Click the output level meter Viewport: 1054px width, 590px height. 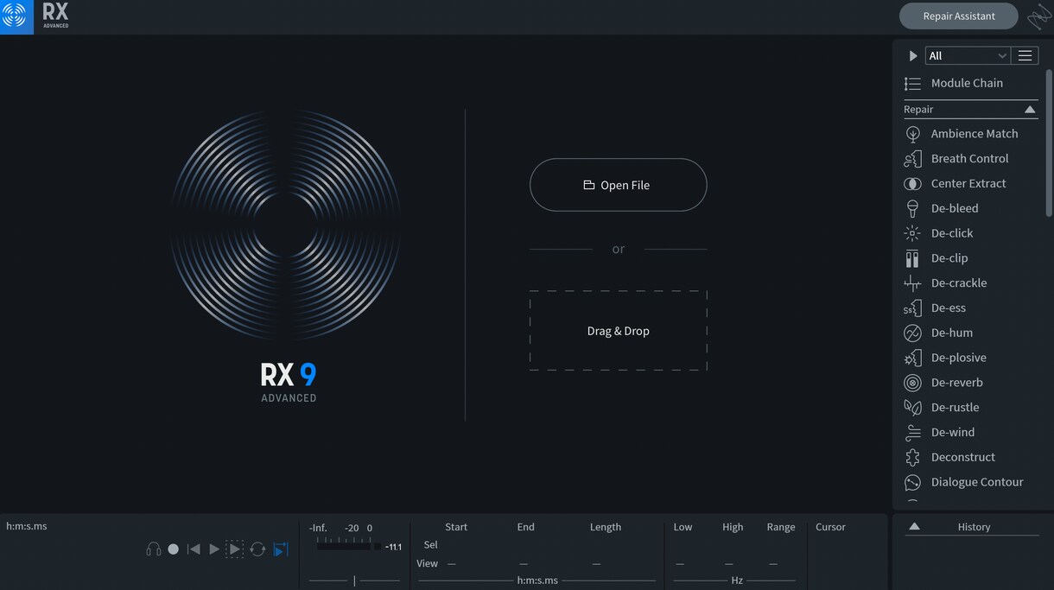[349, 546]
